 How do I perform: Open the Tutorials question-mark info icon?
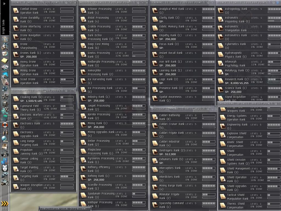pos(5,161)
